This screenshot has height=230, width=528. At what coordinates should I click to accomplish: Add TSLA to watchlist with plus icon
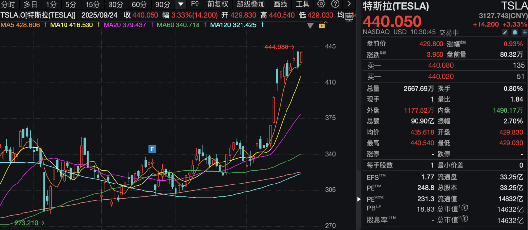(x=524, y=32)
